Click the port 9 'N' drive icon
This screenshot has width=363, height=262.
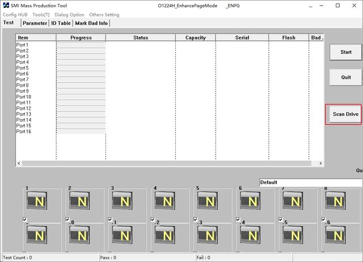point(37,235)
